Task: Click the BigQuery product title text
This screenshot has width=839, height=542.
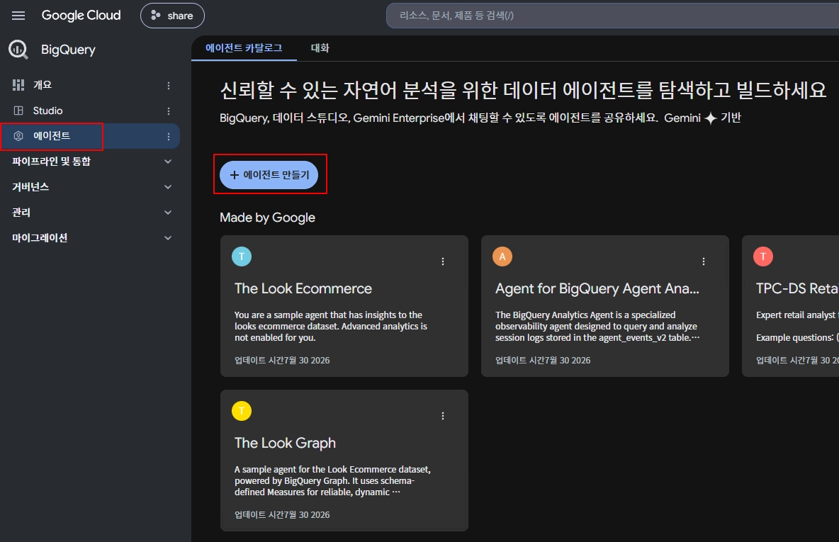Action: (69, 50)
